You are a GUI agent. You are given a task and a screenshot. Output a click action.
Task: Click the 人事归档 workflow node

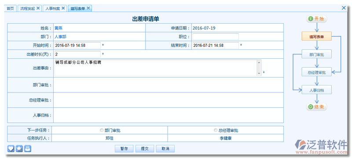click(316, 90)
